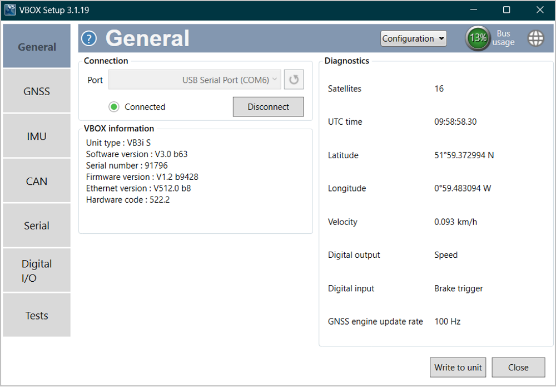Click the UTC time label
This screenshot has height=387, width=556.
pos(345,122)
